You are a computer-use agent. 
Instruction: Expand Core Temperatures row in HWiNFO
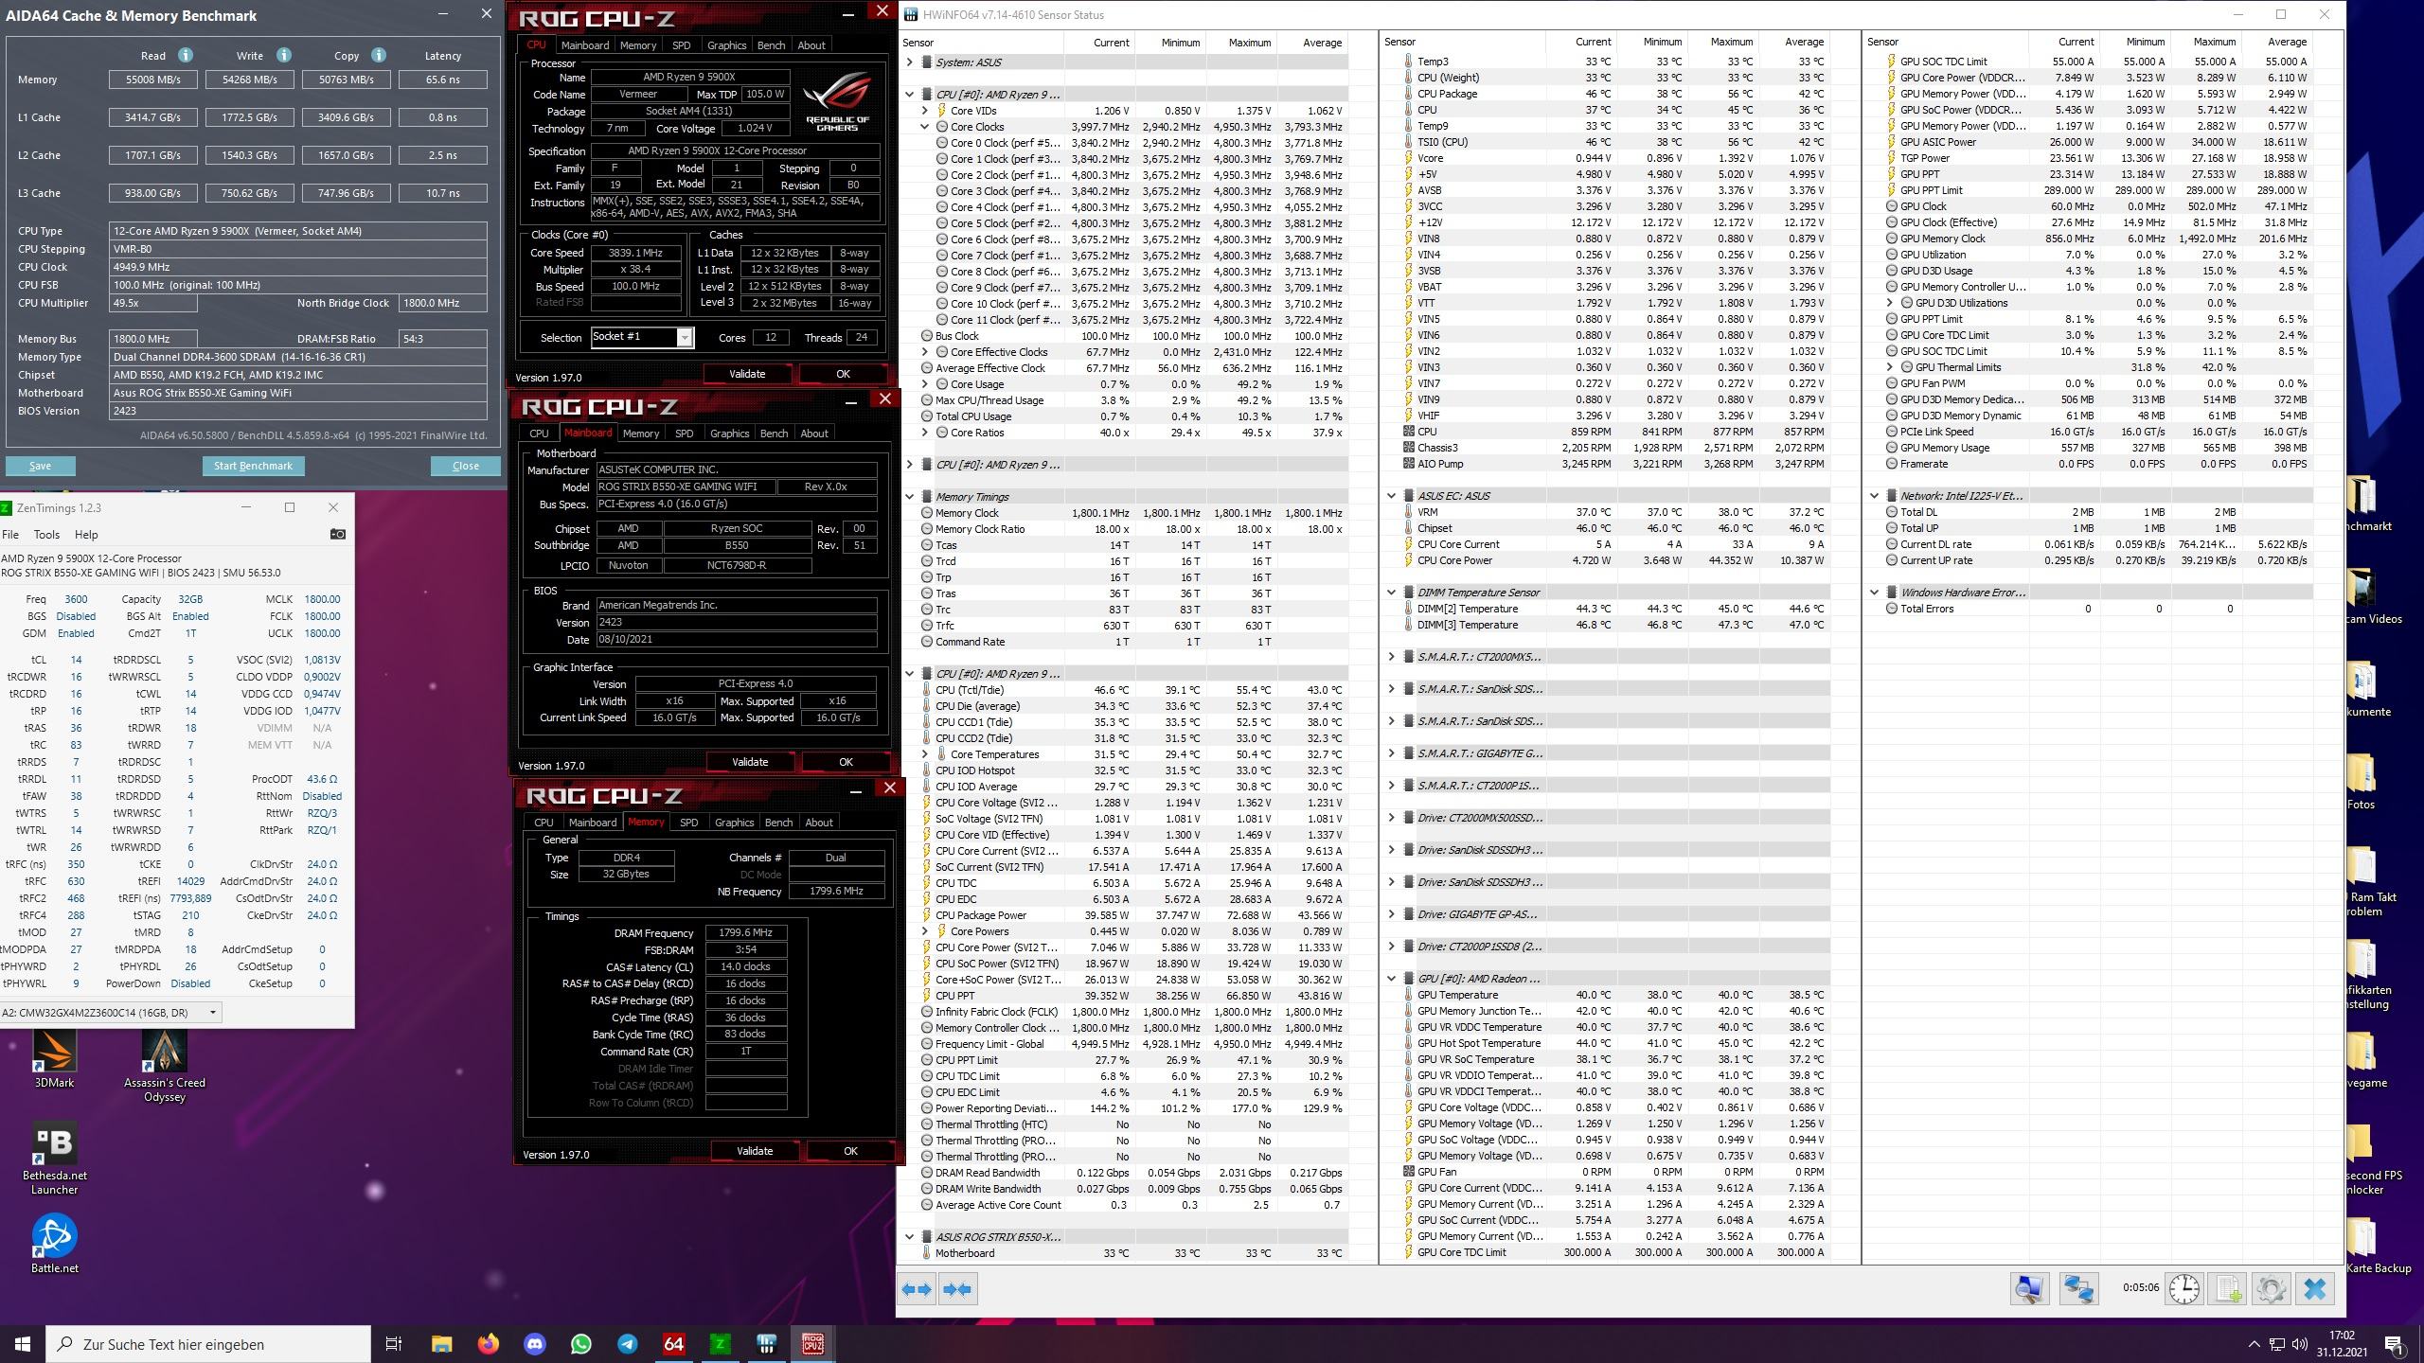point(925,754)
